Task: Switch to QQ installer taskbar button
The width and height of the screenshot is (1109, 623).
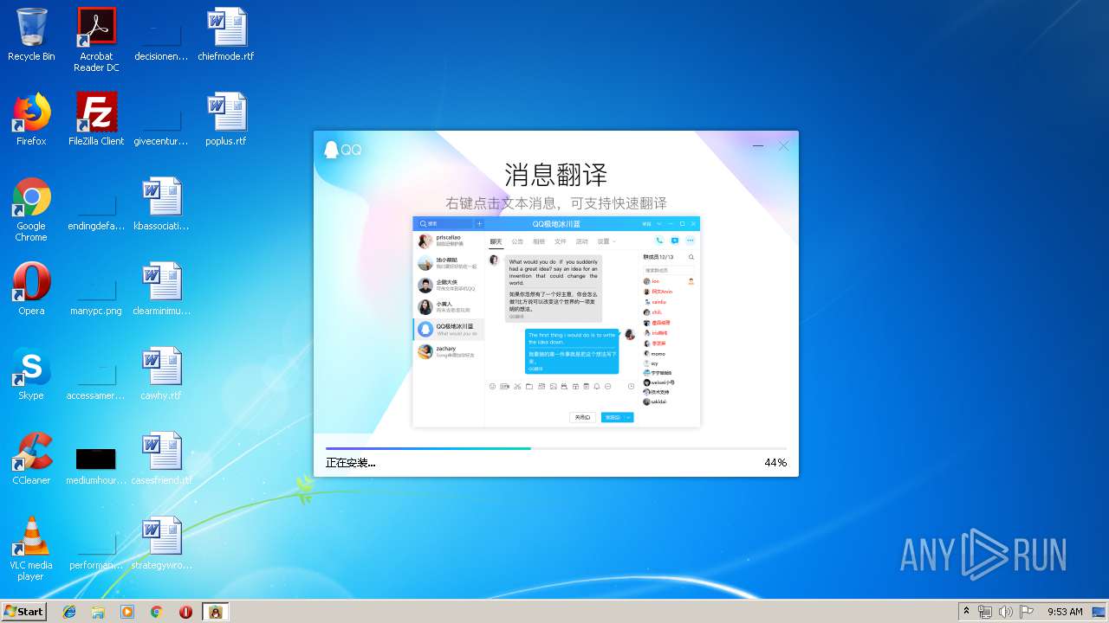Action: tap(216, 612)
